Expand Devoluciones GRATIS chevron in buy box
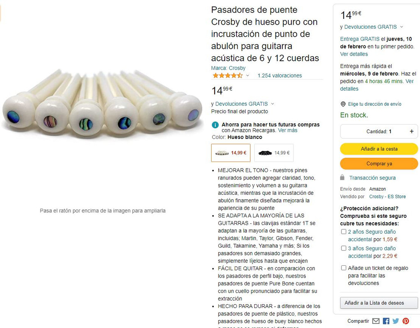The width and height of the screenshot is (420, 328). click(x=401, y=27)
